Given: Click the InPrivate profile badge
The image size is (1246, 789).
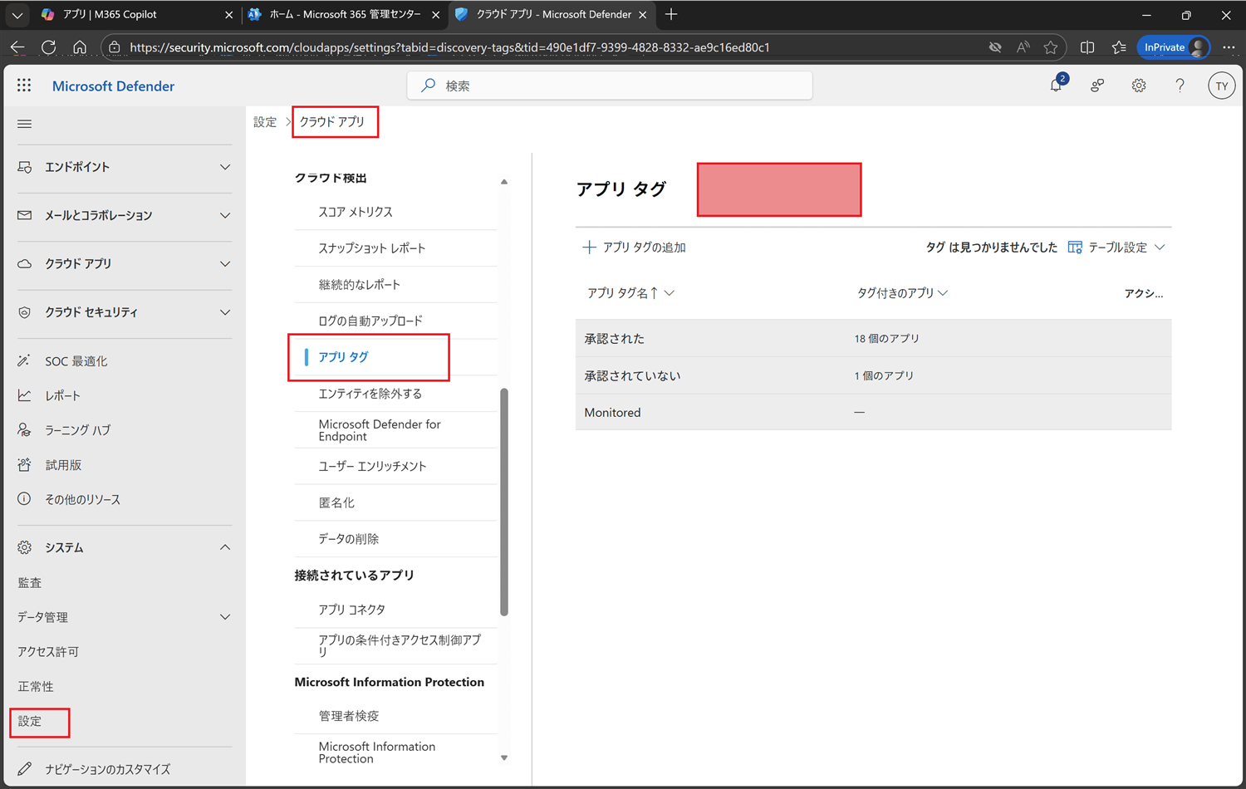Looking at the screenshot, I should point(1174,47).
